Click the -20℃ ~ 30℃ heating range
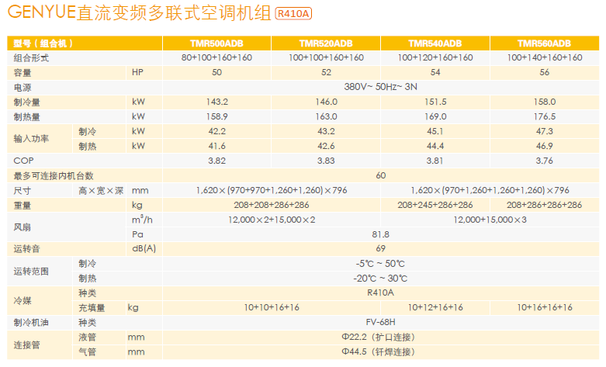This screenshot has height=367, width=606. coord(380,278)
